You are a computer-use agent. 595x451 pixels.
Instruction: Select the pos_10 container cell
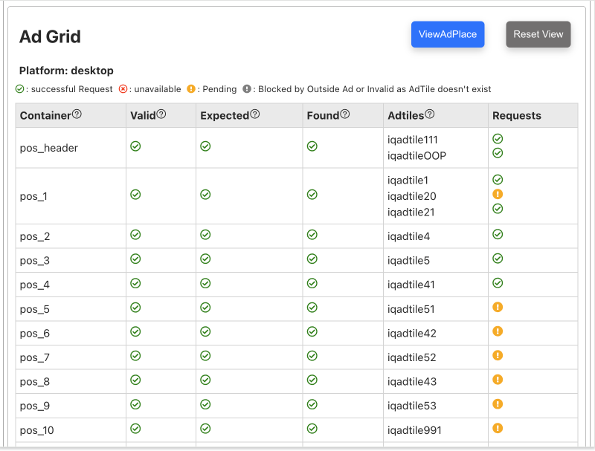pyautogui.click(x=71, y=430)
